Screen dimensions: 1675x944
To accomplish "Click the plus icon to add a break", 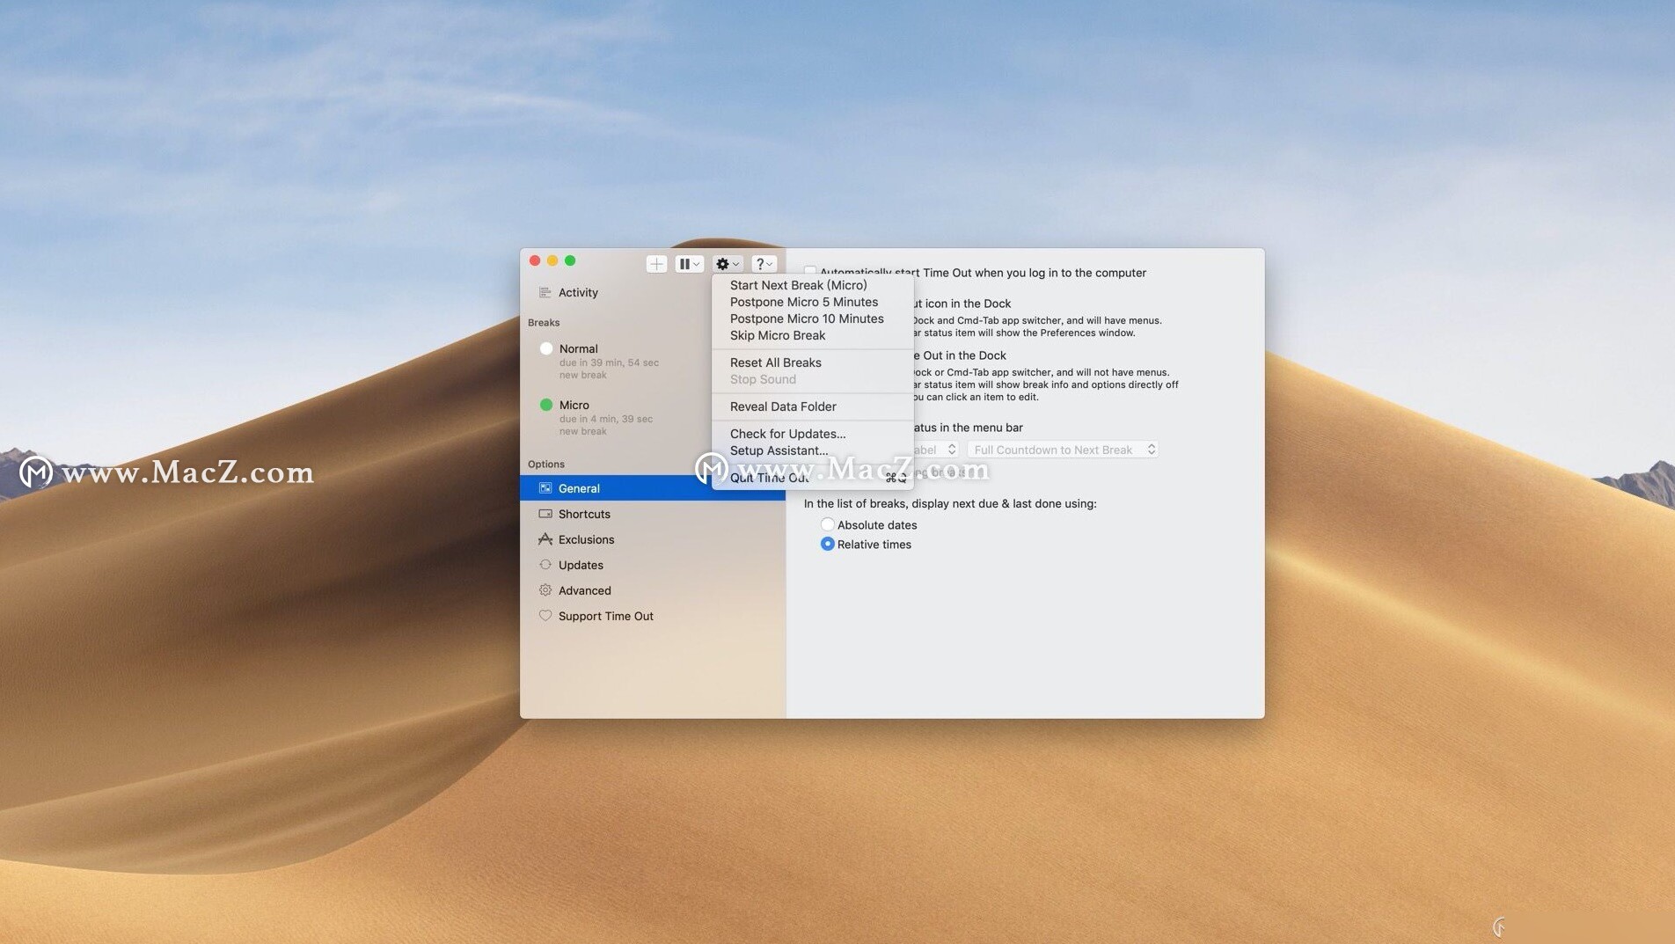I will pyautogui.click(x=656, y=264).
